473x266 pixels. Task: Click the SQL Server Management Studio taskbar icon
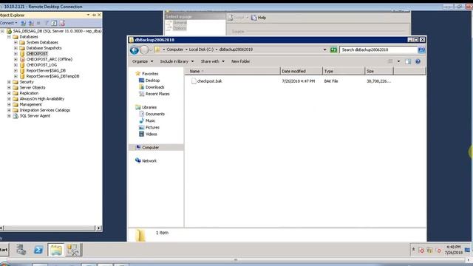tap(73, 250)
